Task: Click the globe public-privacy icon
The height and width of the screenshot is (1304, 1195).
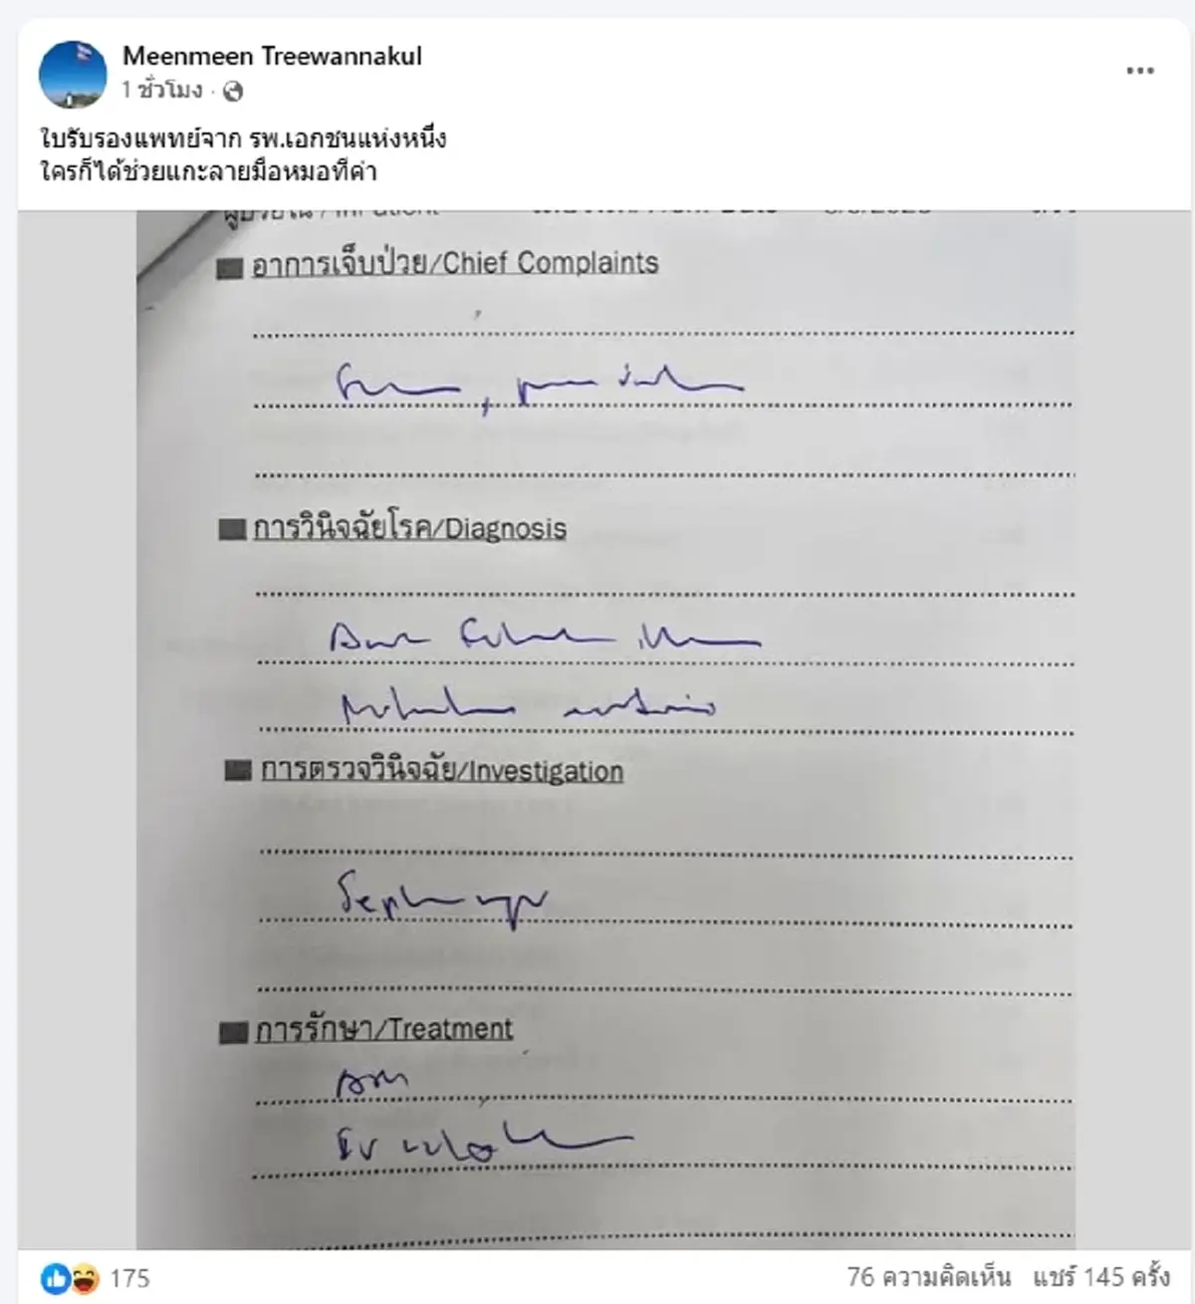Action: coord(232,92)
